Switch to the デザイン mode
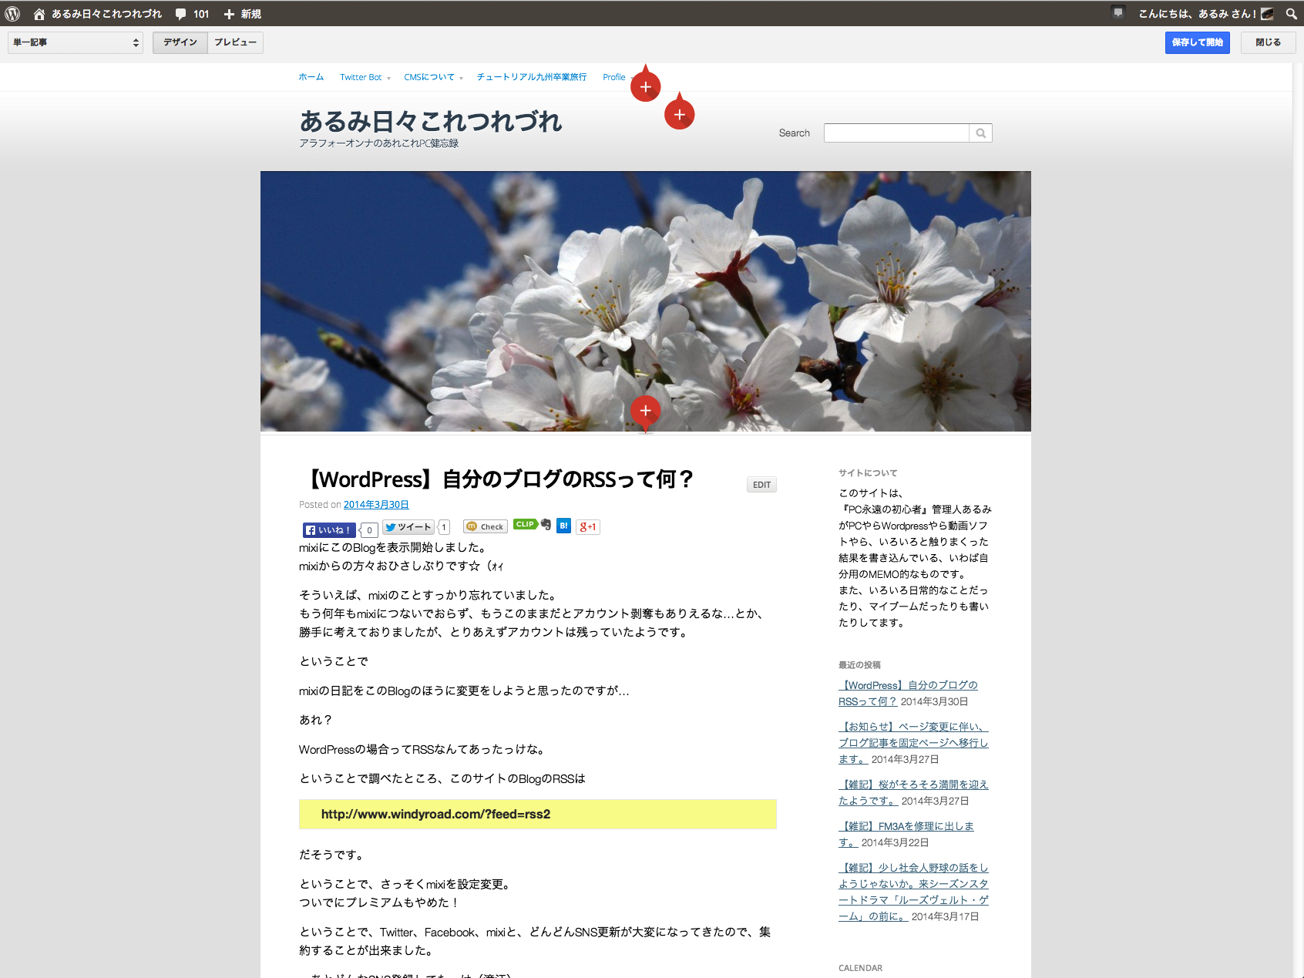This screenshot has width=1304, height=978. click(x=180, y=42)
